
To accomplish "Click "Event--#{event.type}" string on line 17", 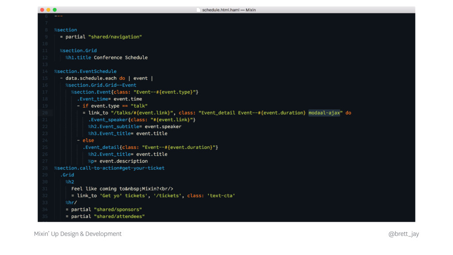I will pos(165,92).
